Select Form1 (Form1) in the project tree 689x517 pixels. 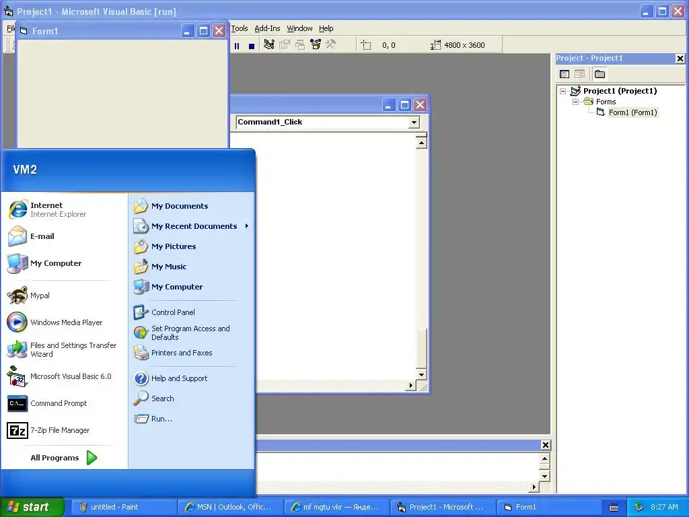tap(632, 112)
